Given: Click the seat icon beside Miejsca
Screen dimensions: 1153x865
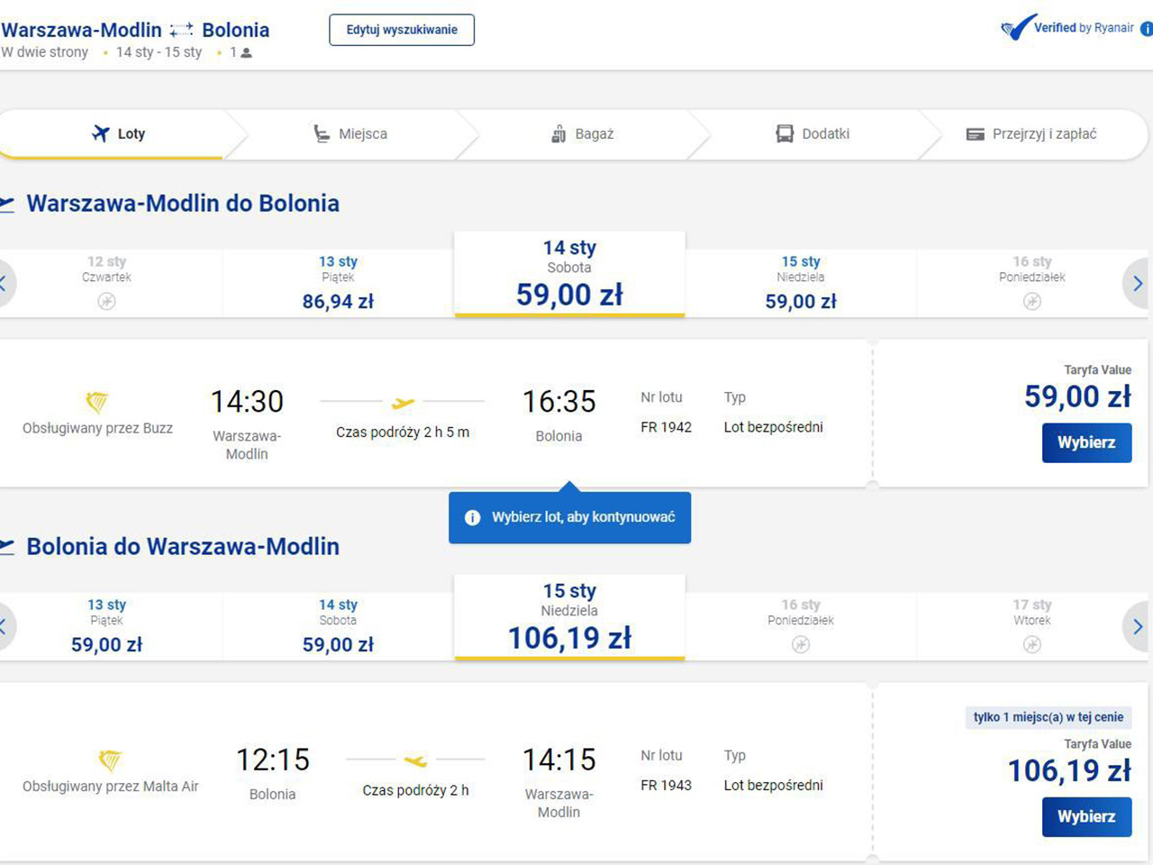Looking at the screenshot, I should (322, 133).
